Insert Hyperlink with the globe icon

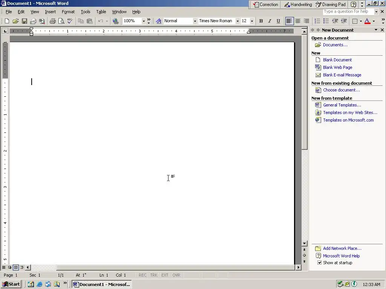point(115,21)
